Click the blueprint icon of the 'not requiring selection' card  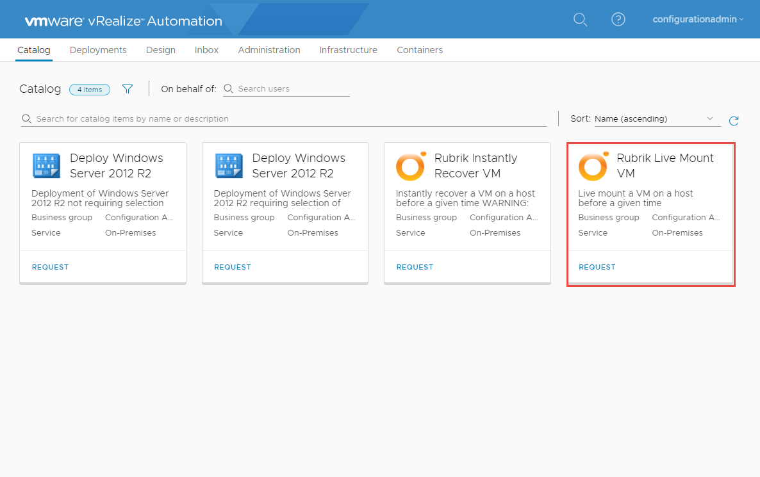46,166
